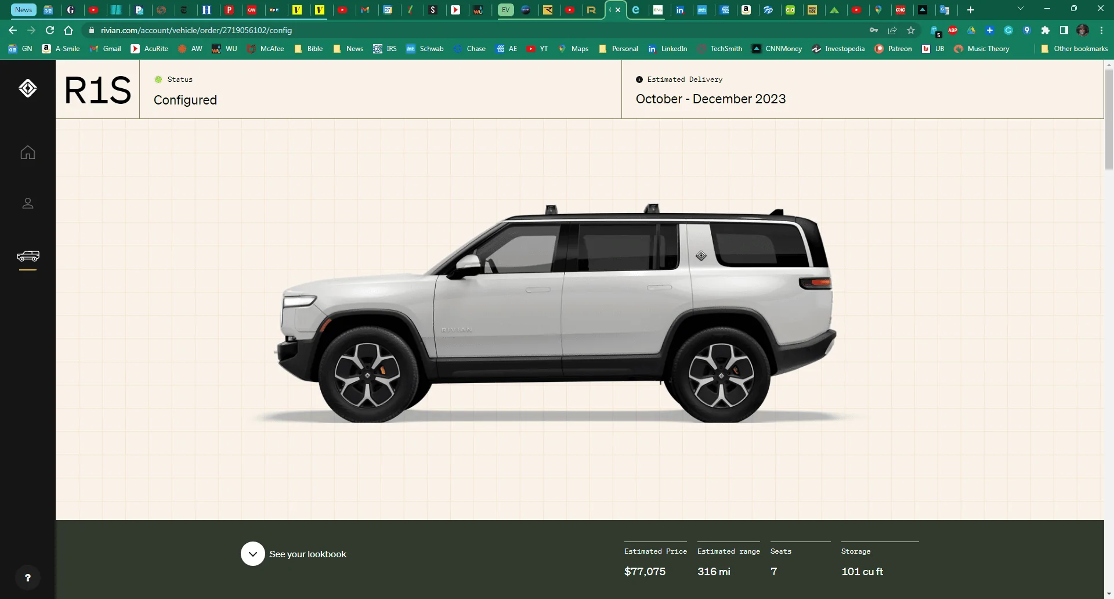
Task: Switch to the Amazon tab
Action: 746,10
